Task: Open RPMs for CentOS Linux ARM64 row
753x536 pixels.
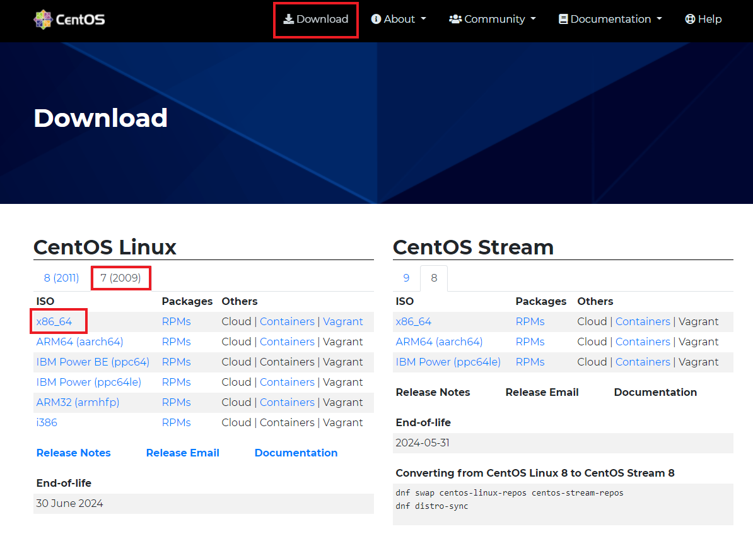Action: pyautogui.click(x=176, y=342)
